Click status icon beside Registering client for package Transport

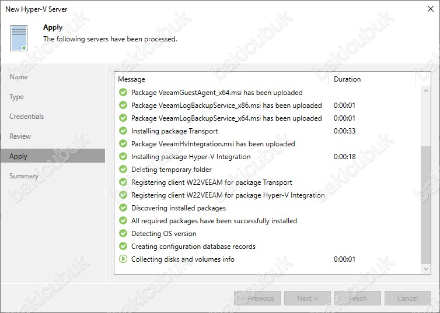(x=123, y=182)
